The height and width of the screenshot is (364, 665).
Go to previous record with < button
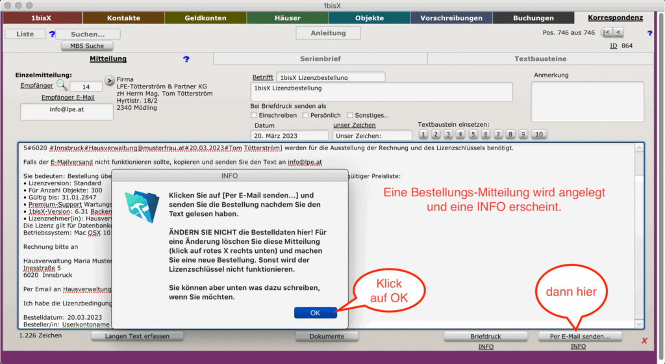(618, 32)
